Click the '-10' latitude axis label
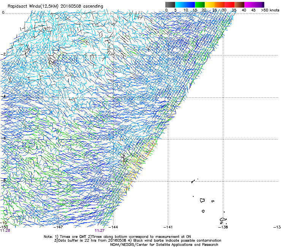This screenshot has height=247, width=281. [3, 223]
